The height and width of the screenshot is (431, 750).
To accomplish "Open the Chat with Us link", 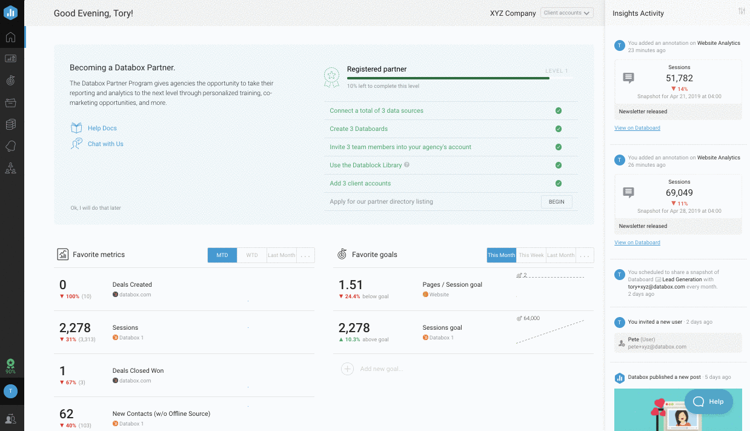I will coord(105,144).
